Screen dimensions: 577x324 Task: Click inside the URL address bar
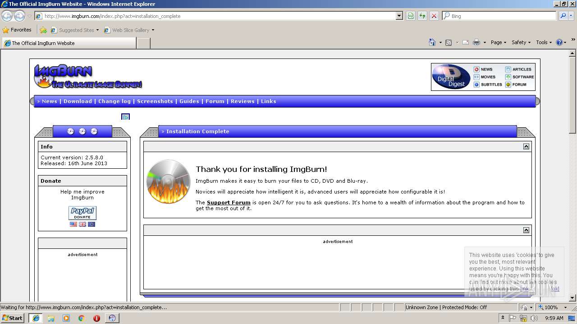tap(219, 16)
